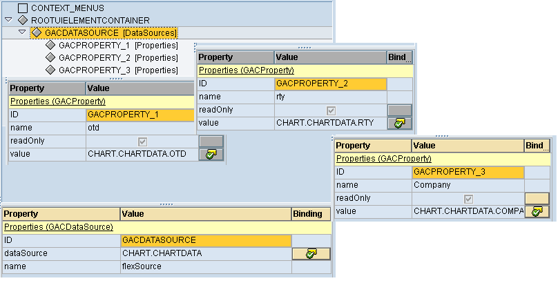Image resolution: width=558 pixels, height=283 pixels.
Task: Click binding icon for CHART.CHARTDATA.COMPA value
Action: coord(536,211)
